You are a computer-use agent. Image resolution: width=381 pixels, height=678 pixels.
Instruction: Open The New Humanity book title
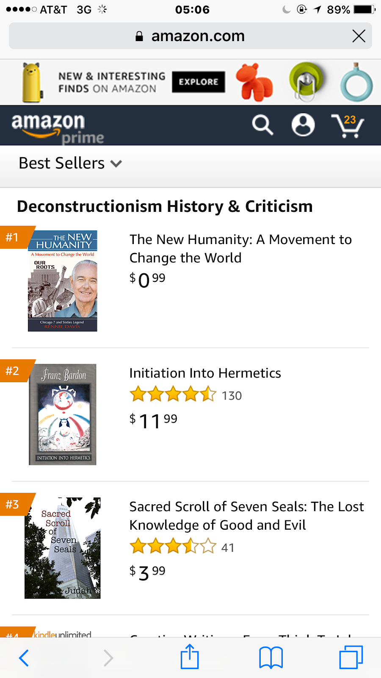[240, 248]
